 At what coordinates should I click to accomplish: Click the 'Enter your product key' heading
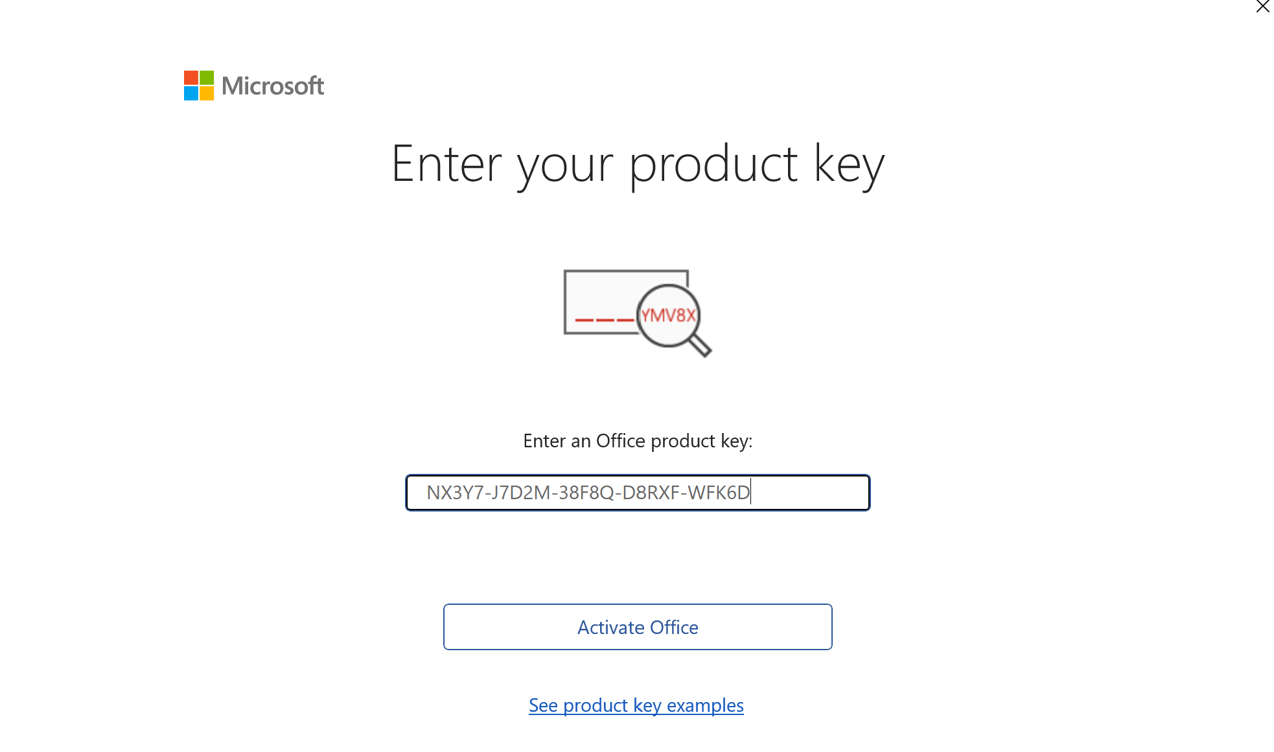pos(638,165)
